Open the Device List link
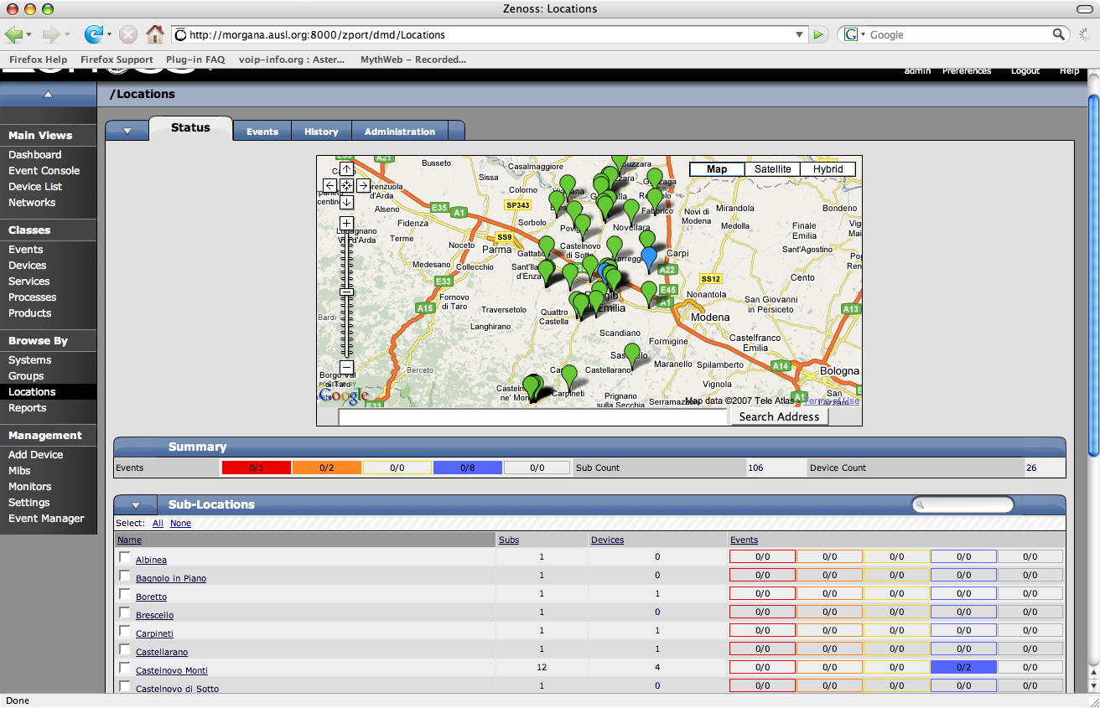The image size is (1100, 708). 35,187
